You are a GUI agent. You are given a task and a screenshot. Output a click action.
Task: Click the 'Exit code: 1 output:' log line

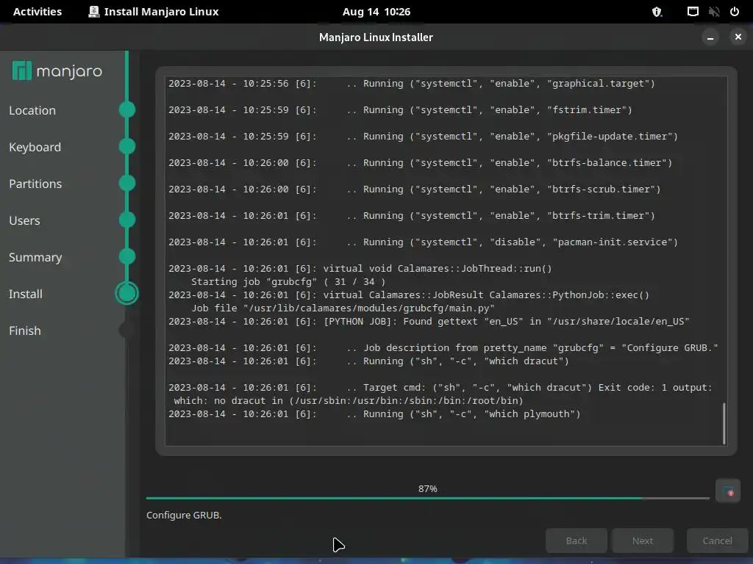click(x=440, y=388)
